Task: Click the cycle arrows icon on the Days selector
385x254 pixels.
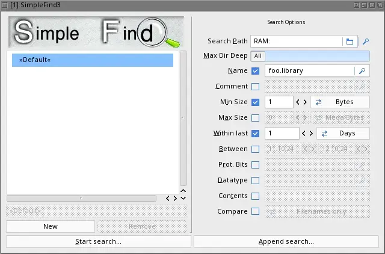Action: (324, 134)
